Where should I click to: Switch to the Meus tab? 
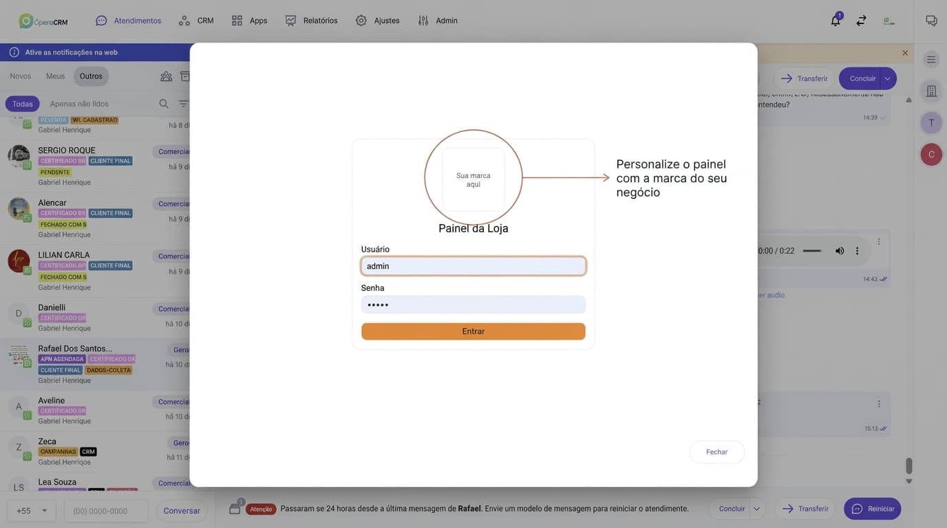[55, 76]
